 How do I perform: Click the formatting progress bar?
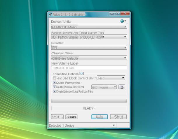pos(89,101)
